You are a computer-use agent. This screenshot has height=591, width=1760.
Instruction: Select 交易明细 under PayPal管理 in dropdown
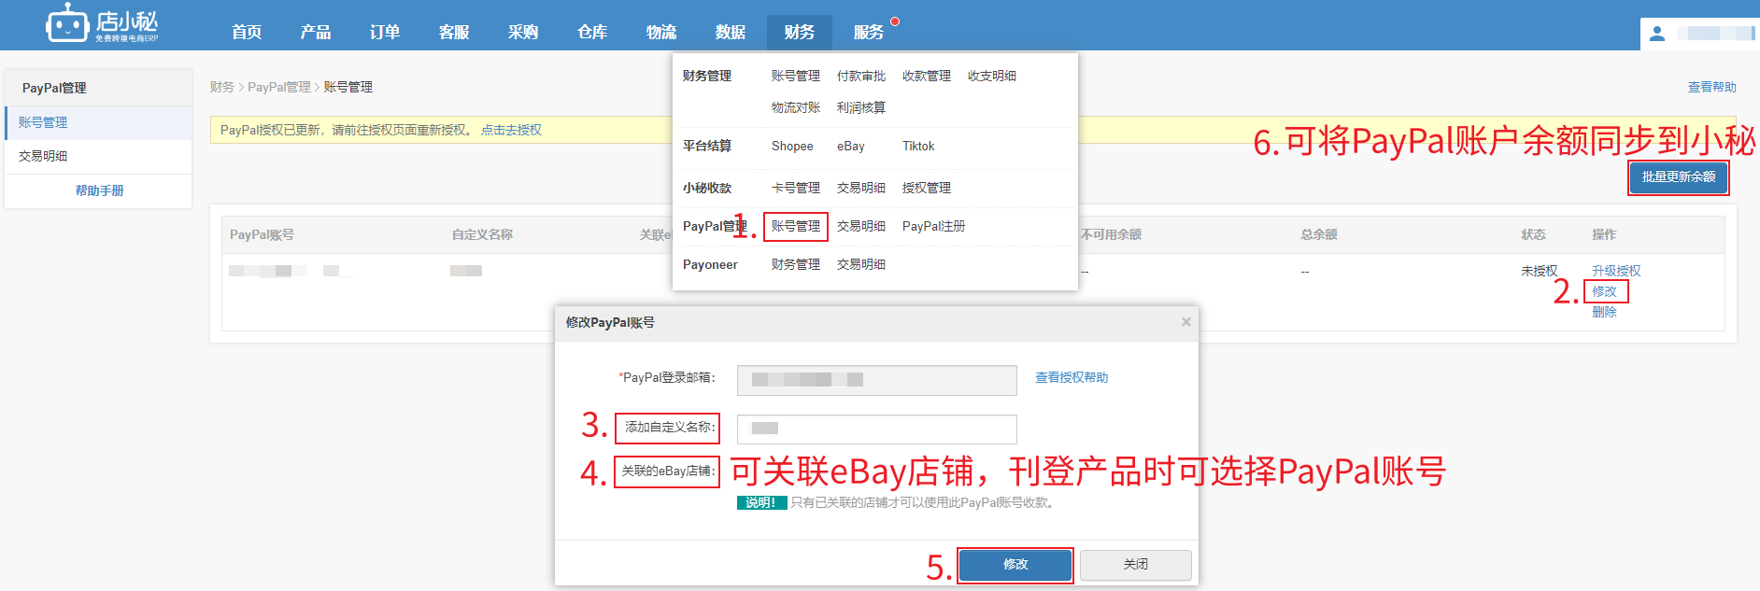click(861, 226)
